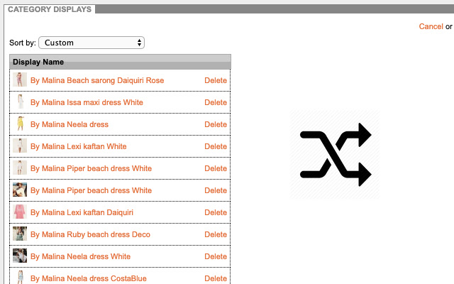The width and height of the screenshot is (454, 284).
Task: Open first By Malina Piper beach dress White
Action: point(91,168)
